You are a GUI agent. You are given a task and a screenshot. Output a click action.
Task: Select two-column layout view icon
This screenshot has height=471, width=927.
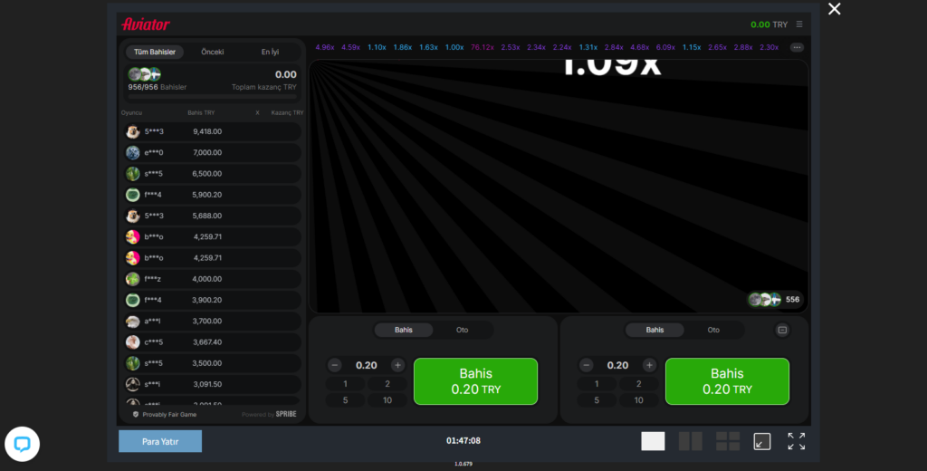pyautogui.click(x=691, y=441)
